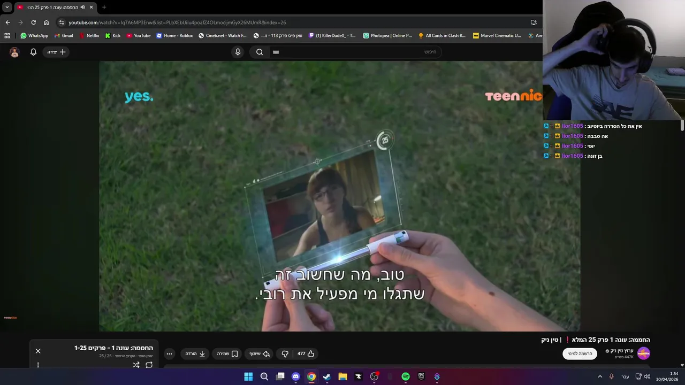Screen dimensions: 685x385
Task: Open Epic Games Launcher from the taskbar
Action: point(421,376)
